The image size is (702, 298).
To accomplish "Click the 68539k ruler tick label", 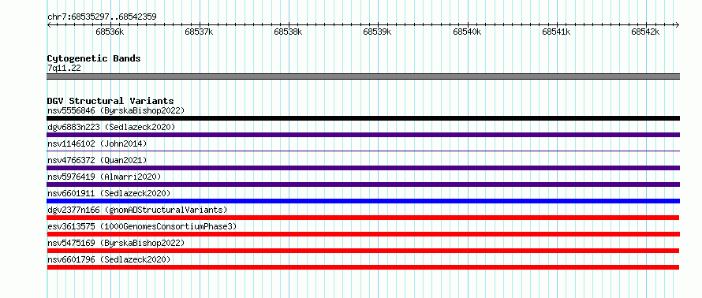I will (x=377, y=32).
